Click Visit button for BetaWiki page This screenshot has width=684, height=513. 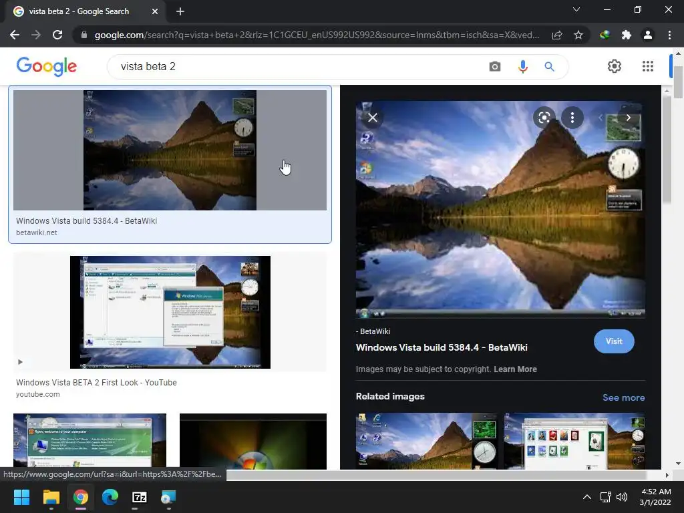(614, 341)
